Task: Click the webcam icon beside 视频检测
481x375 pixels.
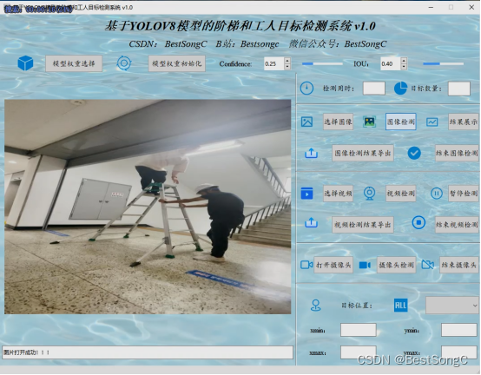Action: coord(369,194)
